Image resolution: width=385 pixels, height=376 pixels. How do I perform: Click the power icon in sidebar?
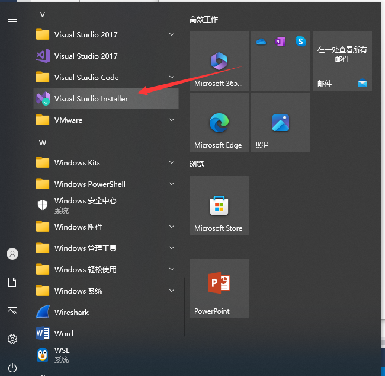coord(12,368)
